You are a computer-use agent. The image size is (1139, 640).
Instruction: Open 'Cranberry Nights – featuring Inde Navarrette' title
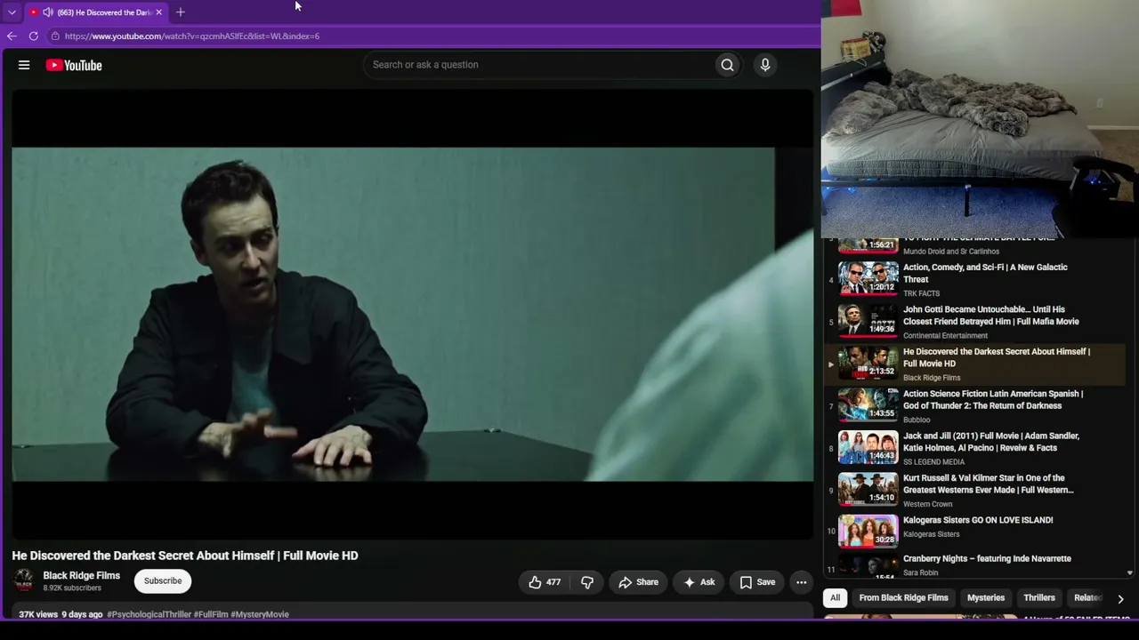coord(987,559)
